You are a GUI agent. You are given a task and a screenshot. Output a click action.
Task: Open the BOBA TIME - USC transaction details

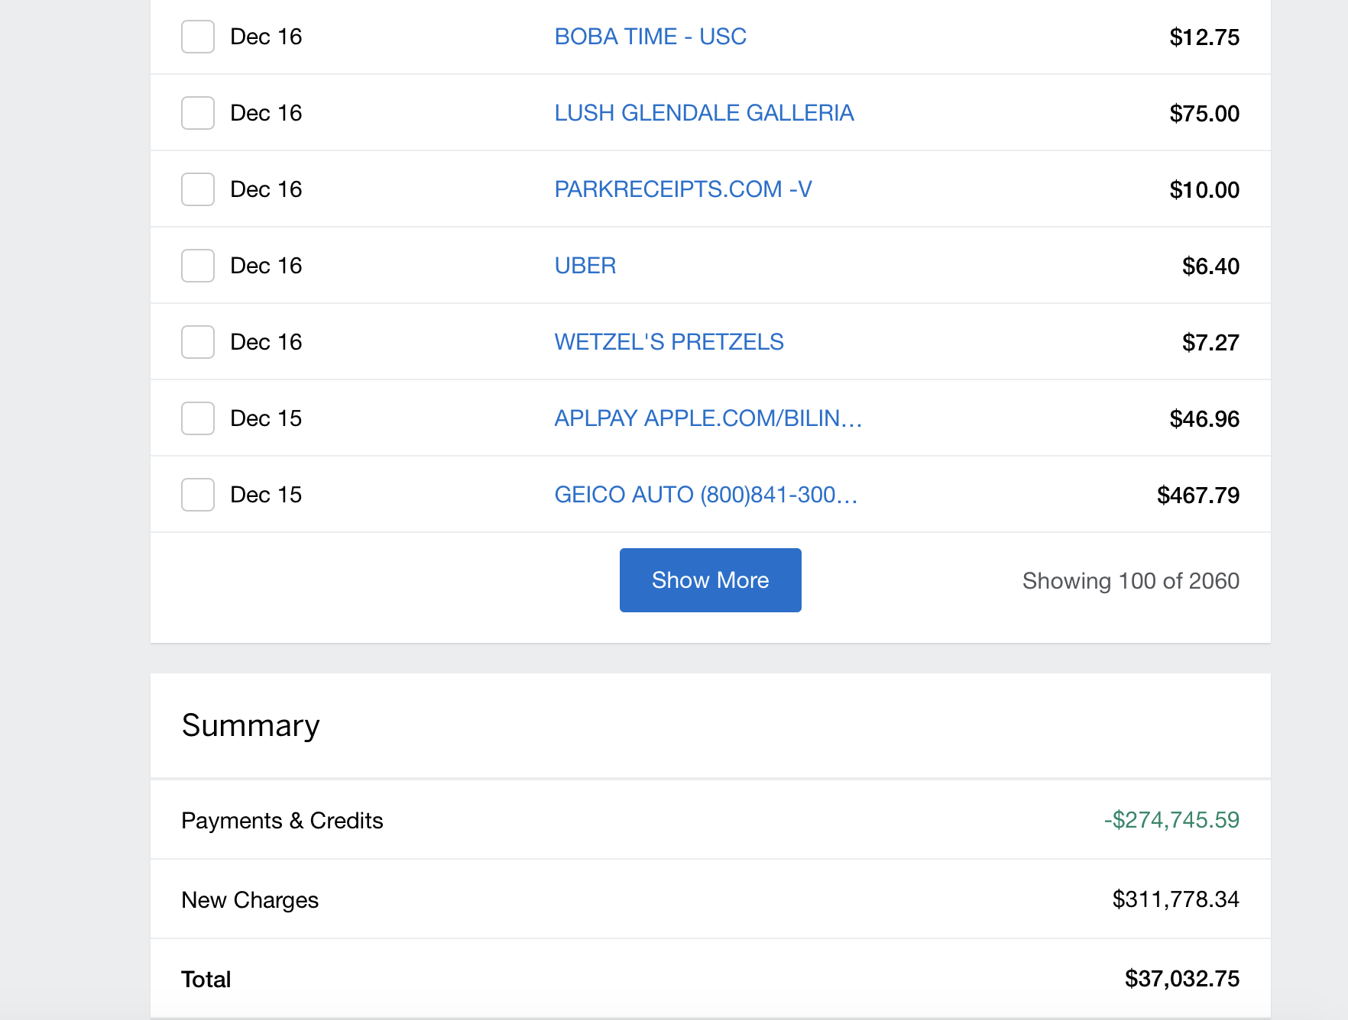click(x=650, y=36)
